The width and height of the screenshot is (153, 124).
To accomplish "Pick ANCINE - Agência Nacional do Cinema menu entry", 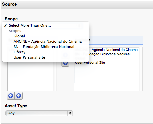I will pos(45,41).
